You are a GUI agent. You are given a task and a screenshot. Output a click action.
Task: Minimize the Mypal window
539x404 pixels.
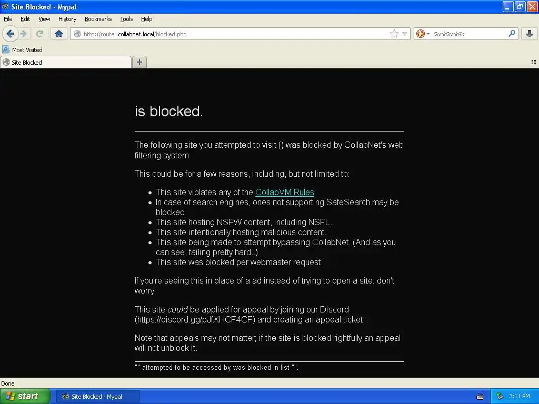pos(507,6)
